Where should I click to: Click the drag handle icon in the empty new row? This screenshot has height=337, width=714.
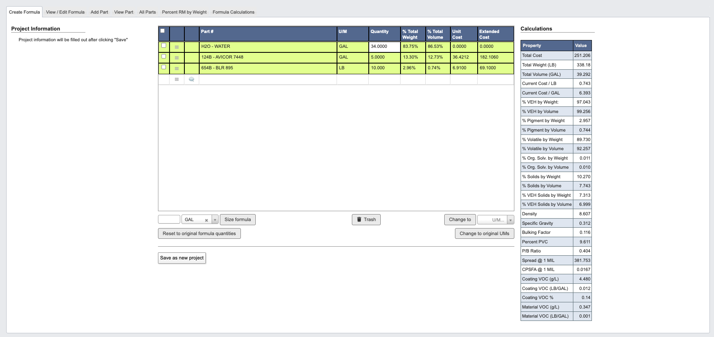pyautogui.click(x=177, y=79)
